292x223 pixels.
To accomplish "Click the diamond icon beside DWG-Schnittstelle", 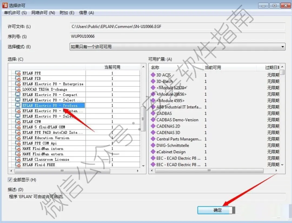I will pos(153,145).
